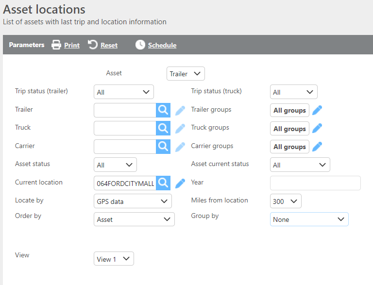This screenshot has height=285, width=373.
Task: Open the Group by dropdown set to None
Action: point(309,219)
